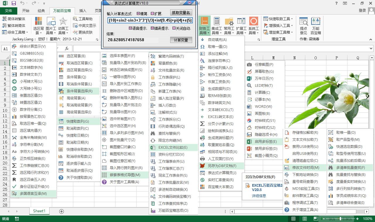
Task: Expand the 综合工具箱 dropdown
Action: 15,32
